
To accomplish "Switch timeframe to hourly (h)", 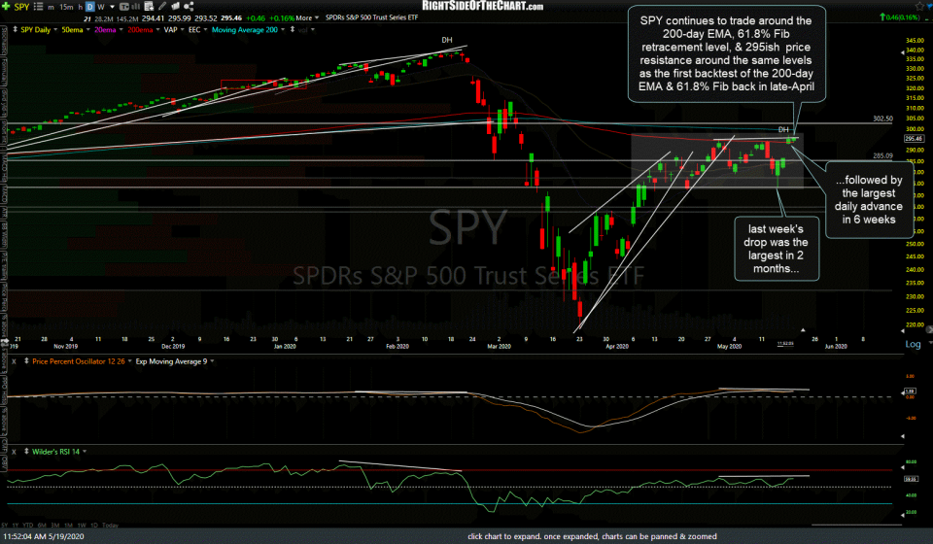I will pos(81,7).
